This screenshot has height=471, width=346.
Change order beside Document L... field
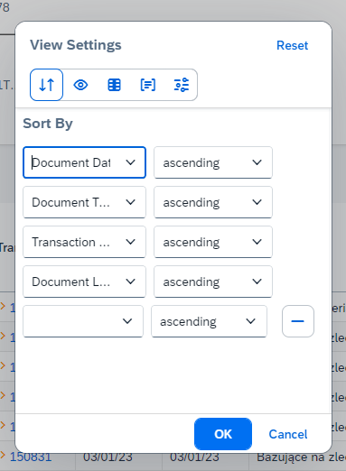pyautogui.click(x=213, y=282)
